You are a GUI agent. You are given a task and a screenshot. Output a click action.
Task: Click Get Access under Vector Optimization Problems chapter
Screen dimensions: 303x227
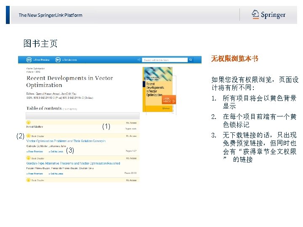56,152
